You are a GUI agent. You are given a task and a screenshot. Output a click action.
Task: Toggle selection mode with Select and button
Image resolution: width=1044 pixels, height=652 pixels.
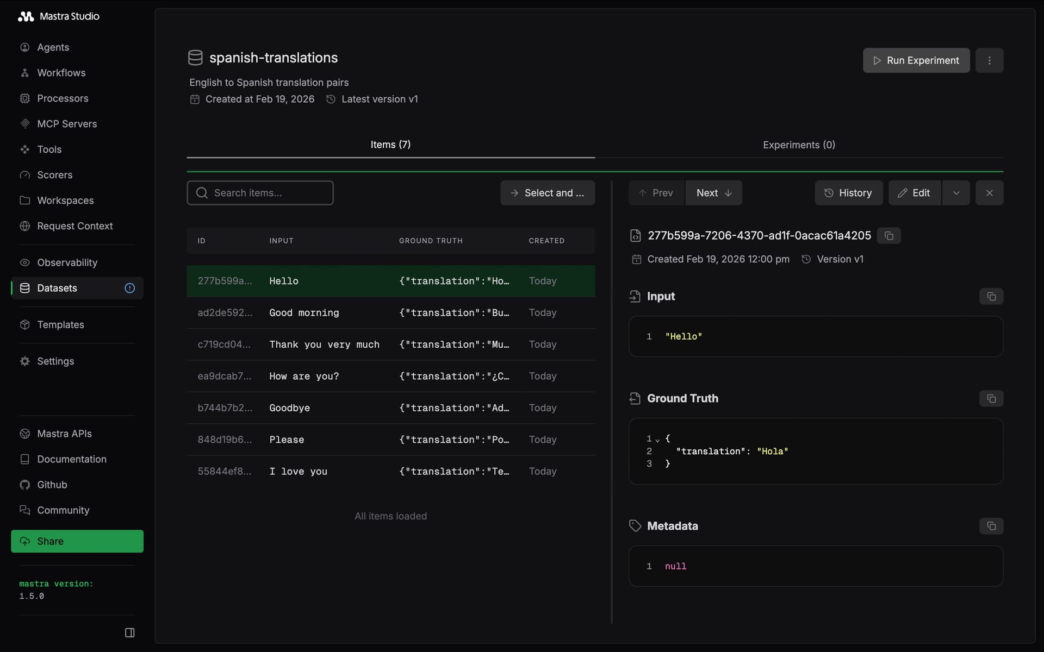(x=547, y=193)
